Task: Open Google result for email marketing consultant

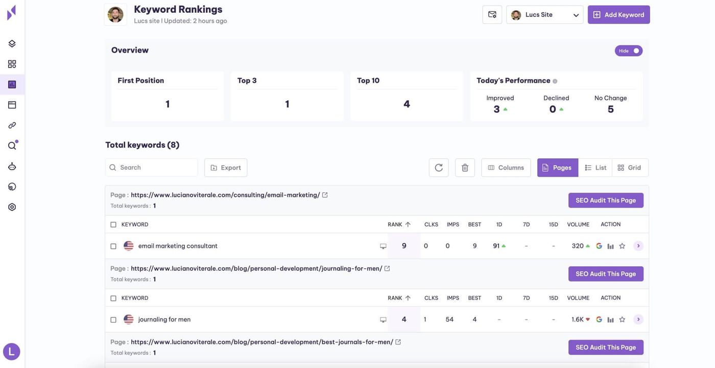Action: coord(599,246)
